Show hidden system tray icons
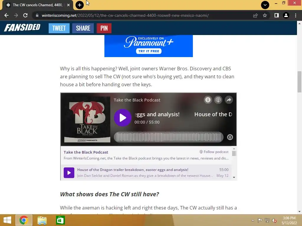Screen dimensions: 302x226 tap(253, 220)
